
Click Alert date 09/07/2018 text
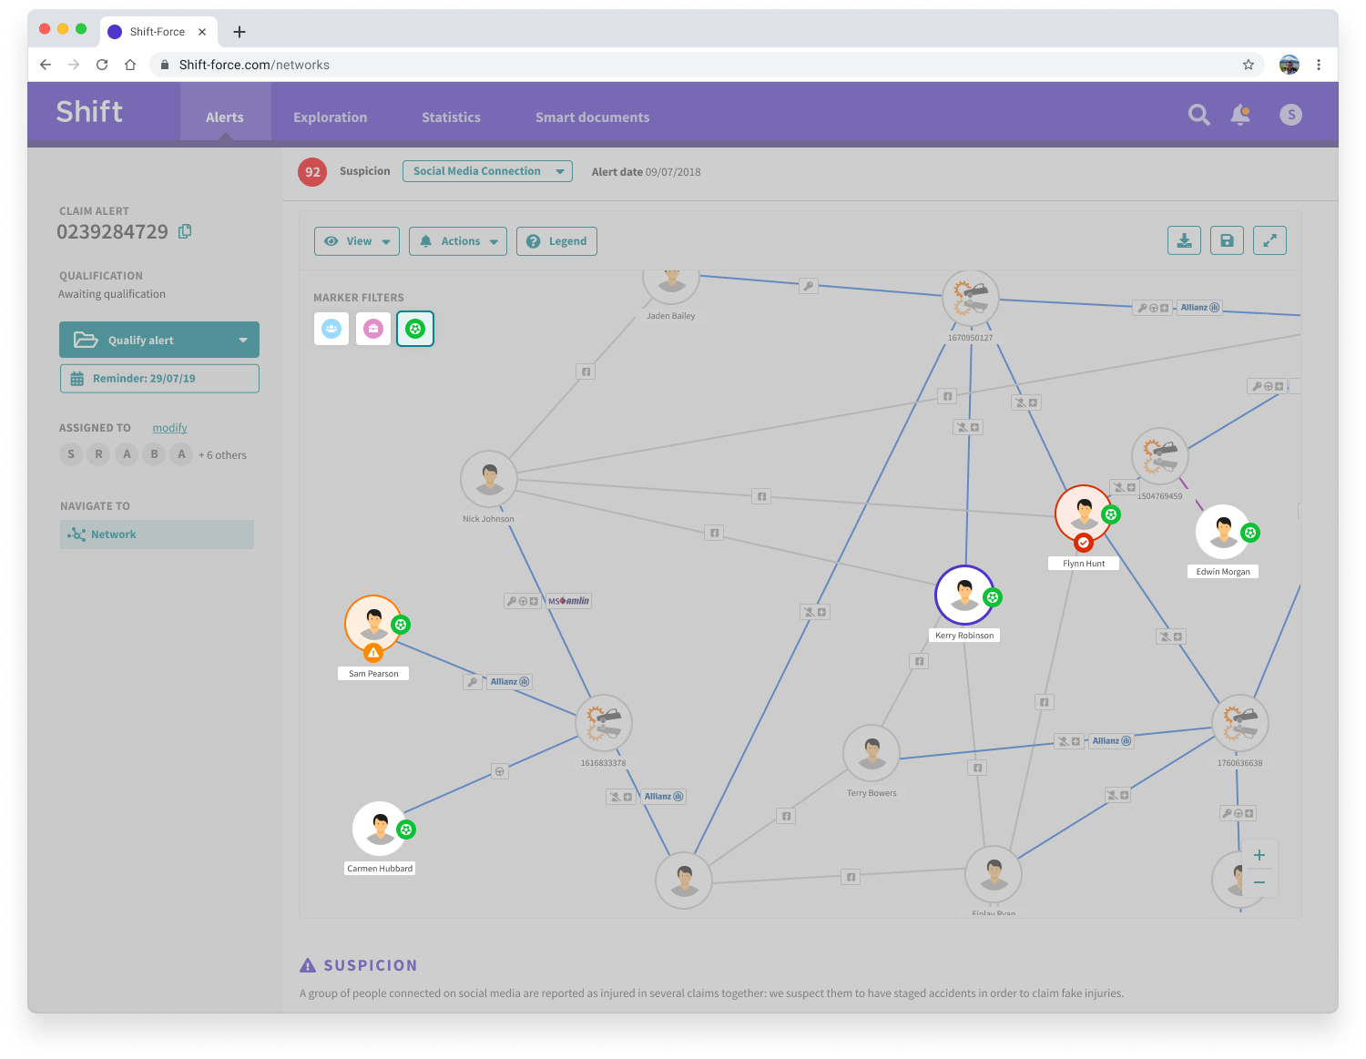647,172
